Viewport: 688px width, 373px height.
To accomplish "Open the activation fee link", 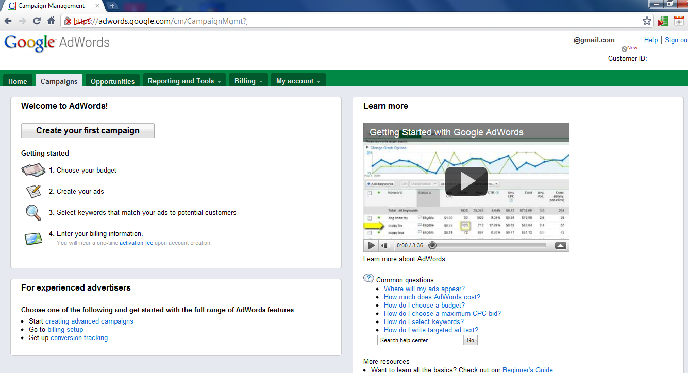I will (136, 243).
